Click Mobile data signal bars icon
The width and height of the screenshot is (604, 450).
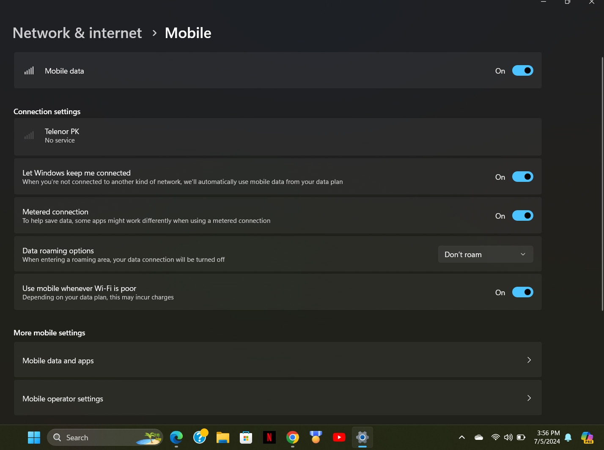[x=29, y=71]
